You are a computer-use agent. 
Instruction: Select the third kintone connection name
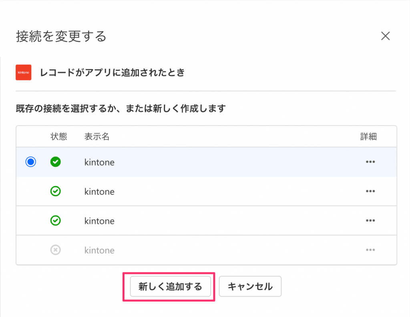point(99,221)
